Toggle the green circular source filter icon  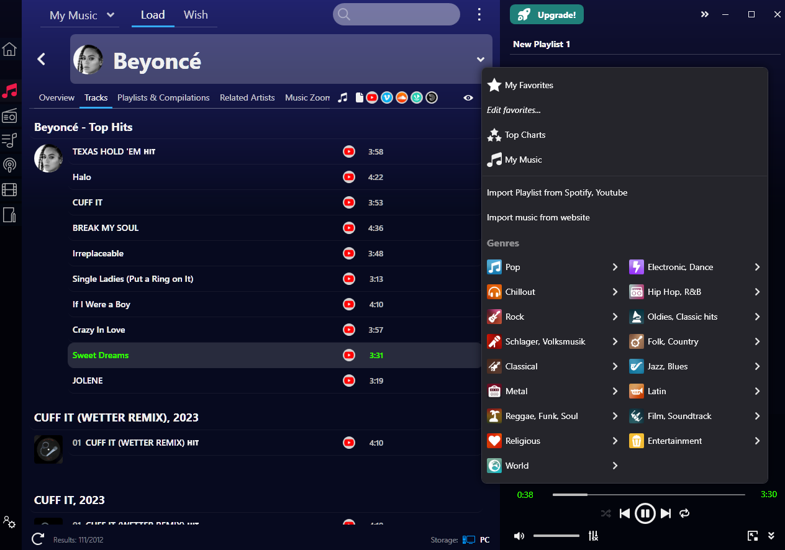click(417, 97)
